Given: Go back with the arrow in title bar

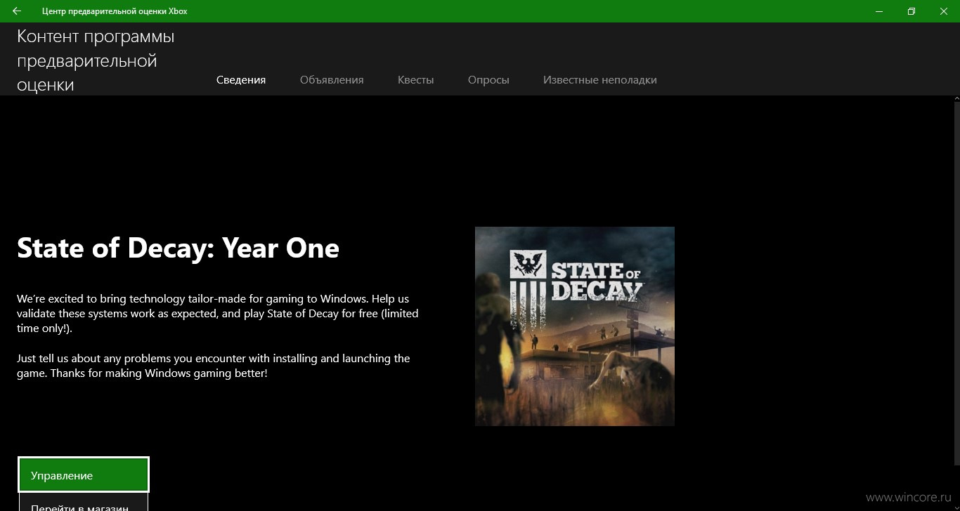Looking at the screenshot, I should point(17,11).
